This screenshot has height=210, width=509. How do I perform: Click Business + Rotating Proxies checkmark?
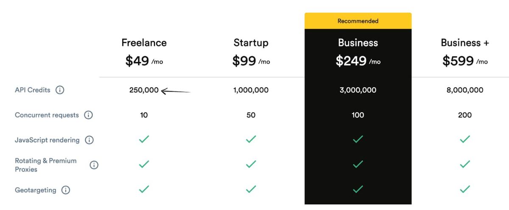[465, 164]
